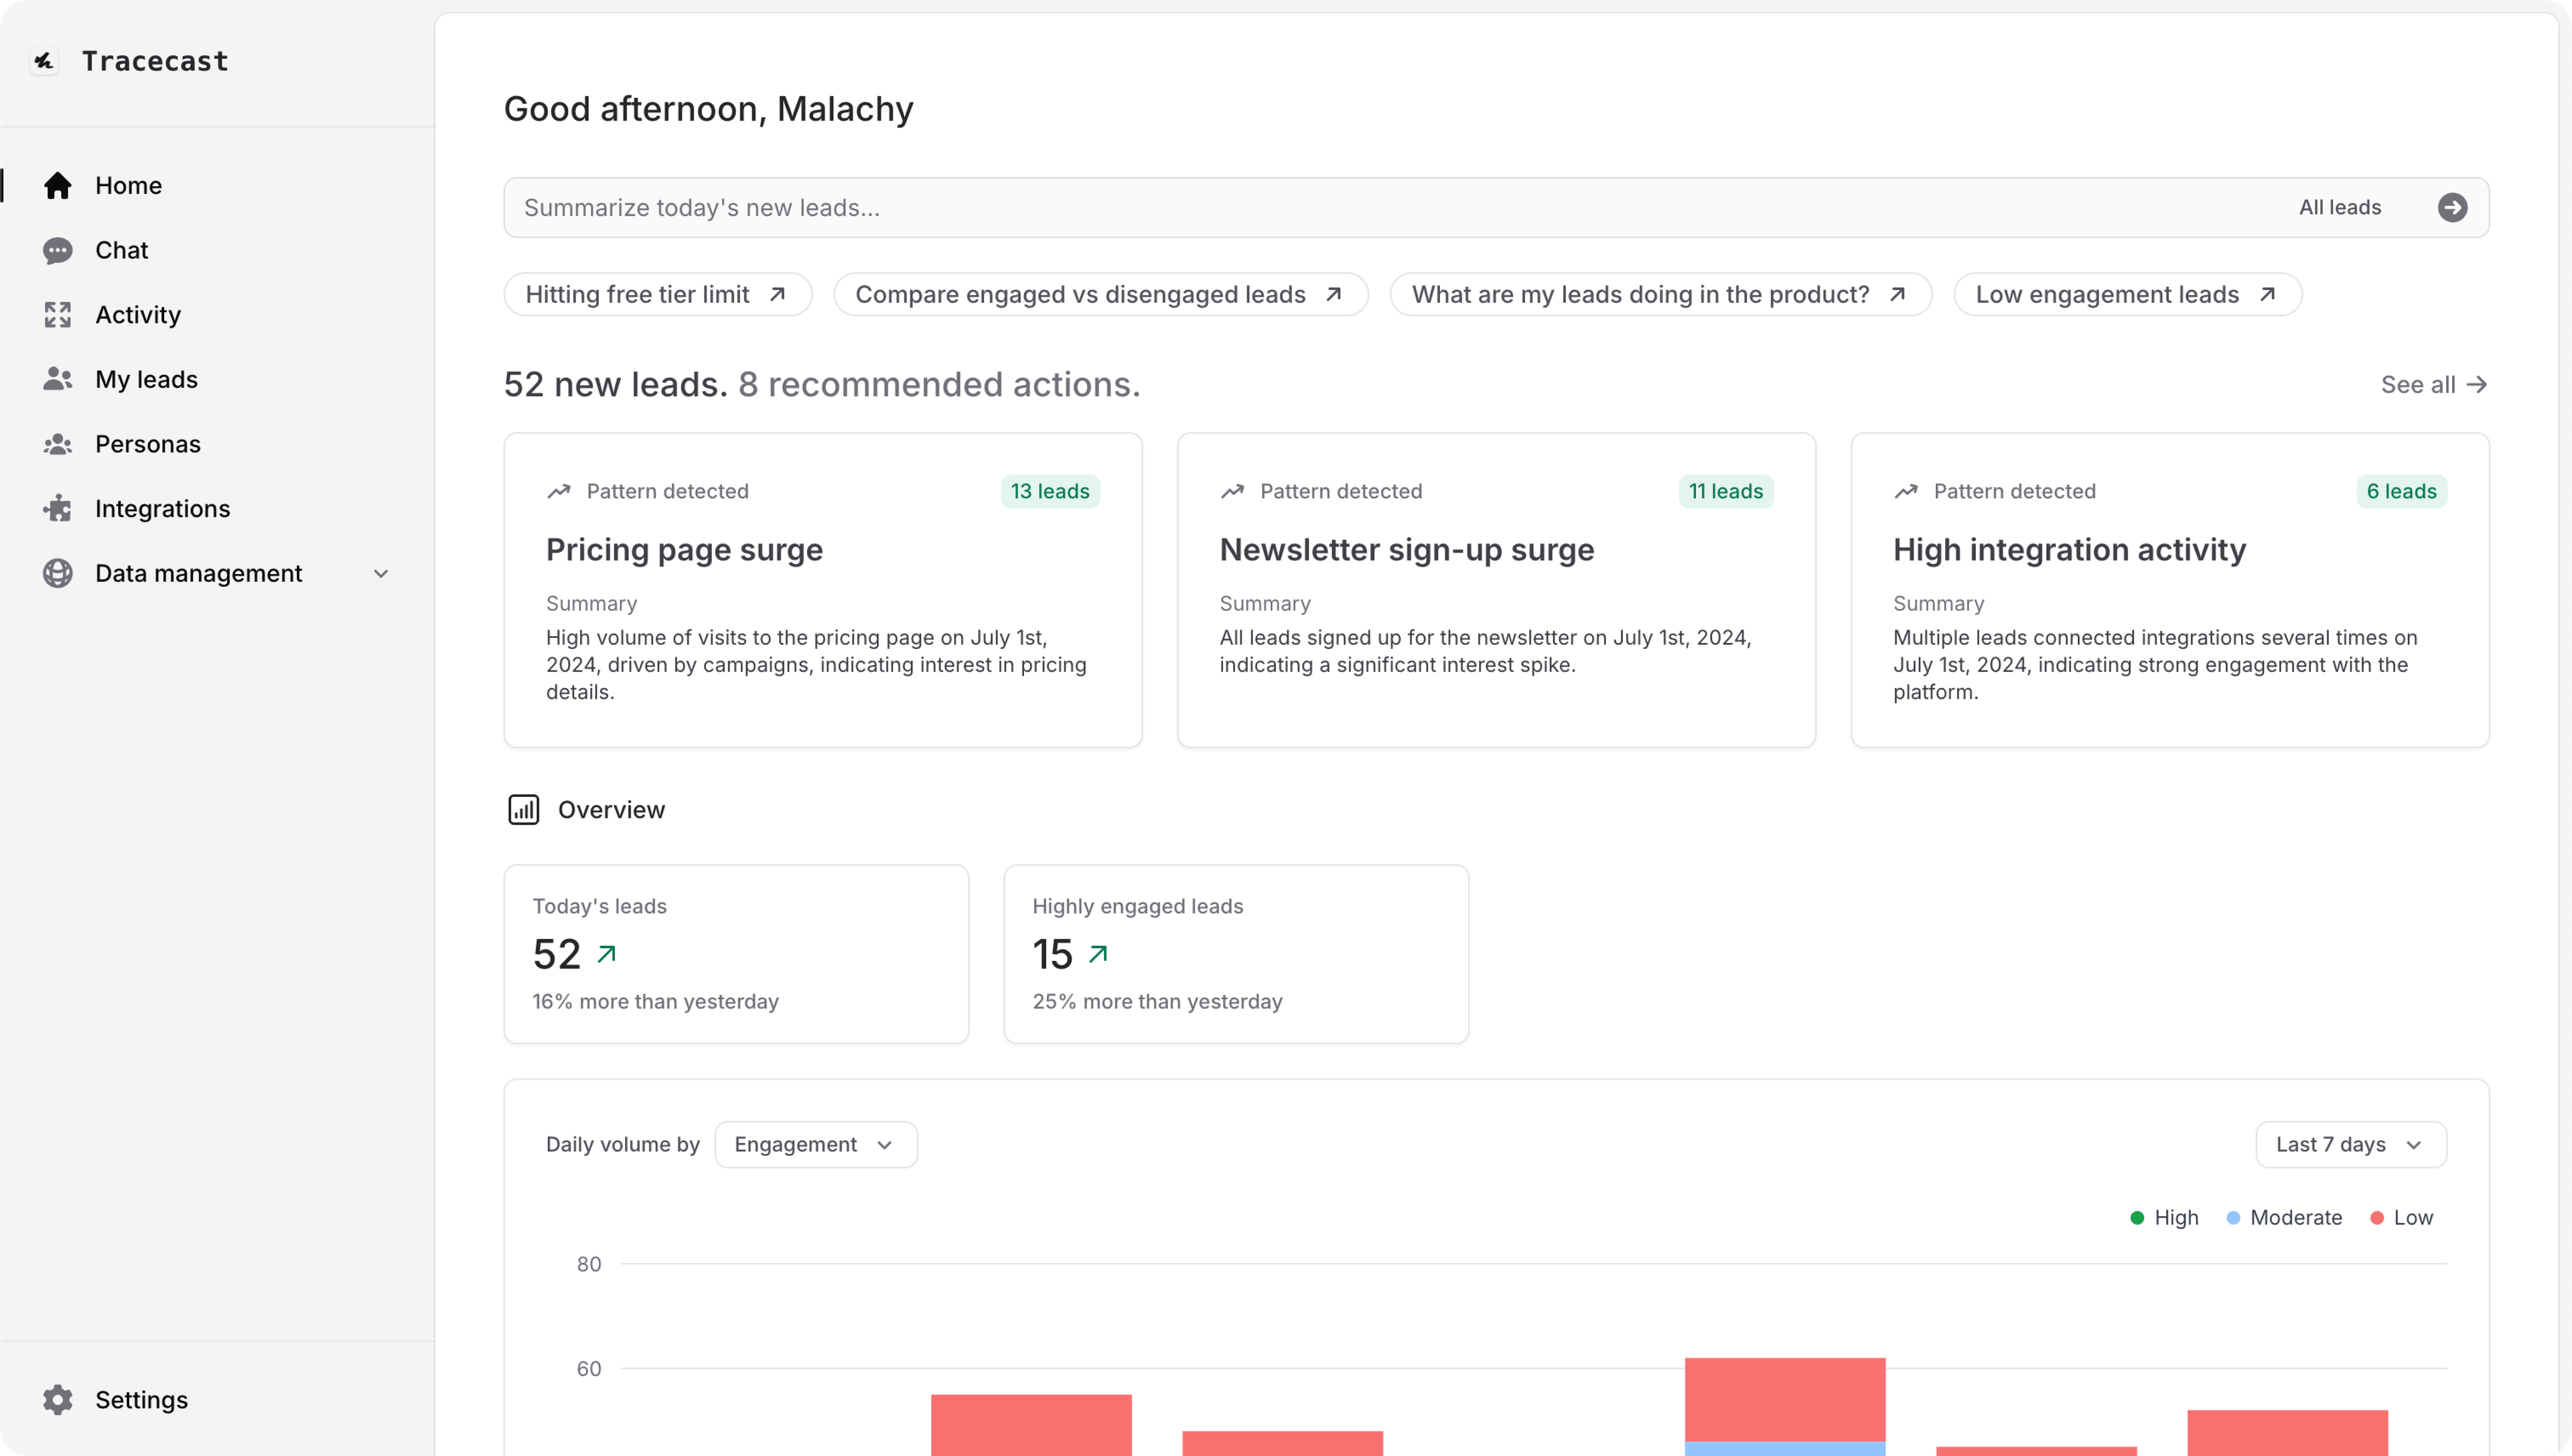The height and width of the screenshot is (1456, 2572).
Task: Open the Newsletter sign-up surge card title
Action: 1406,550
